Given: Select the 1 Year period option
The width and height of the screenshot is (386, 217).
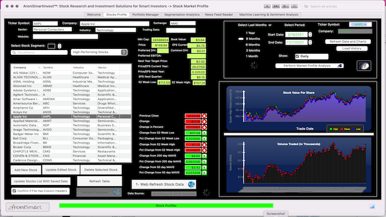Looking at the screenshot, I should [x=250, y=33].
